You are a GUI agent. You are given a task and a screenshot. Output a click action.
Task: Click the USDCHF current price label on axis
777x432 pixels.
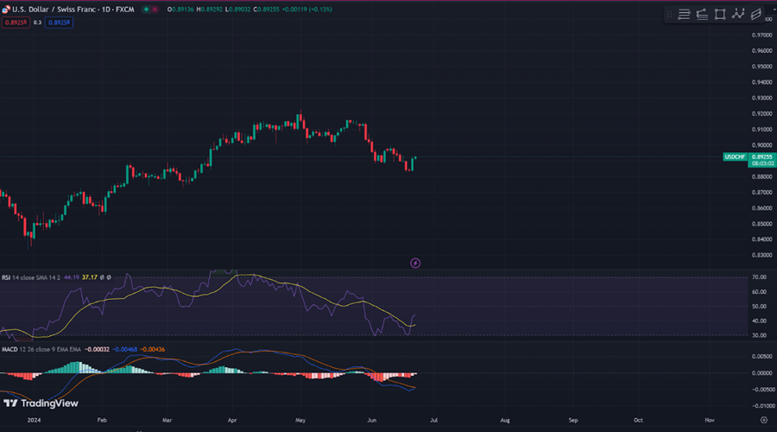pos(735,156)
